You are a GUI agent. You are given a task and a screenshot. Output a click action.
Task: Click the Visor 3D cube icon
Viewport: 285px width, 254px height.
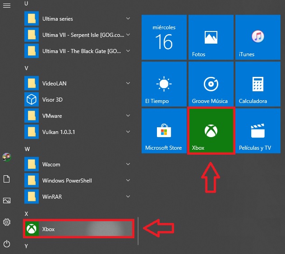pos(32,99)
